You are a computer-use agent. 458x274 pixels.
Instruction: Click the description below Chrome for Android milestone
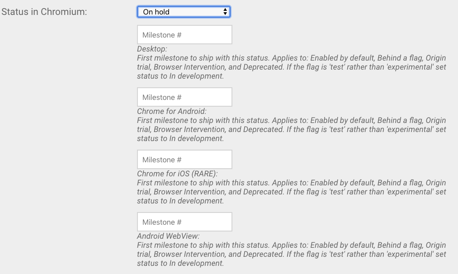click(x=292, y=129)
